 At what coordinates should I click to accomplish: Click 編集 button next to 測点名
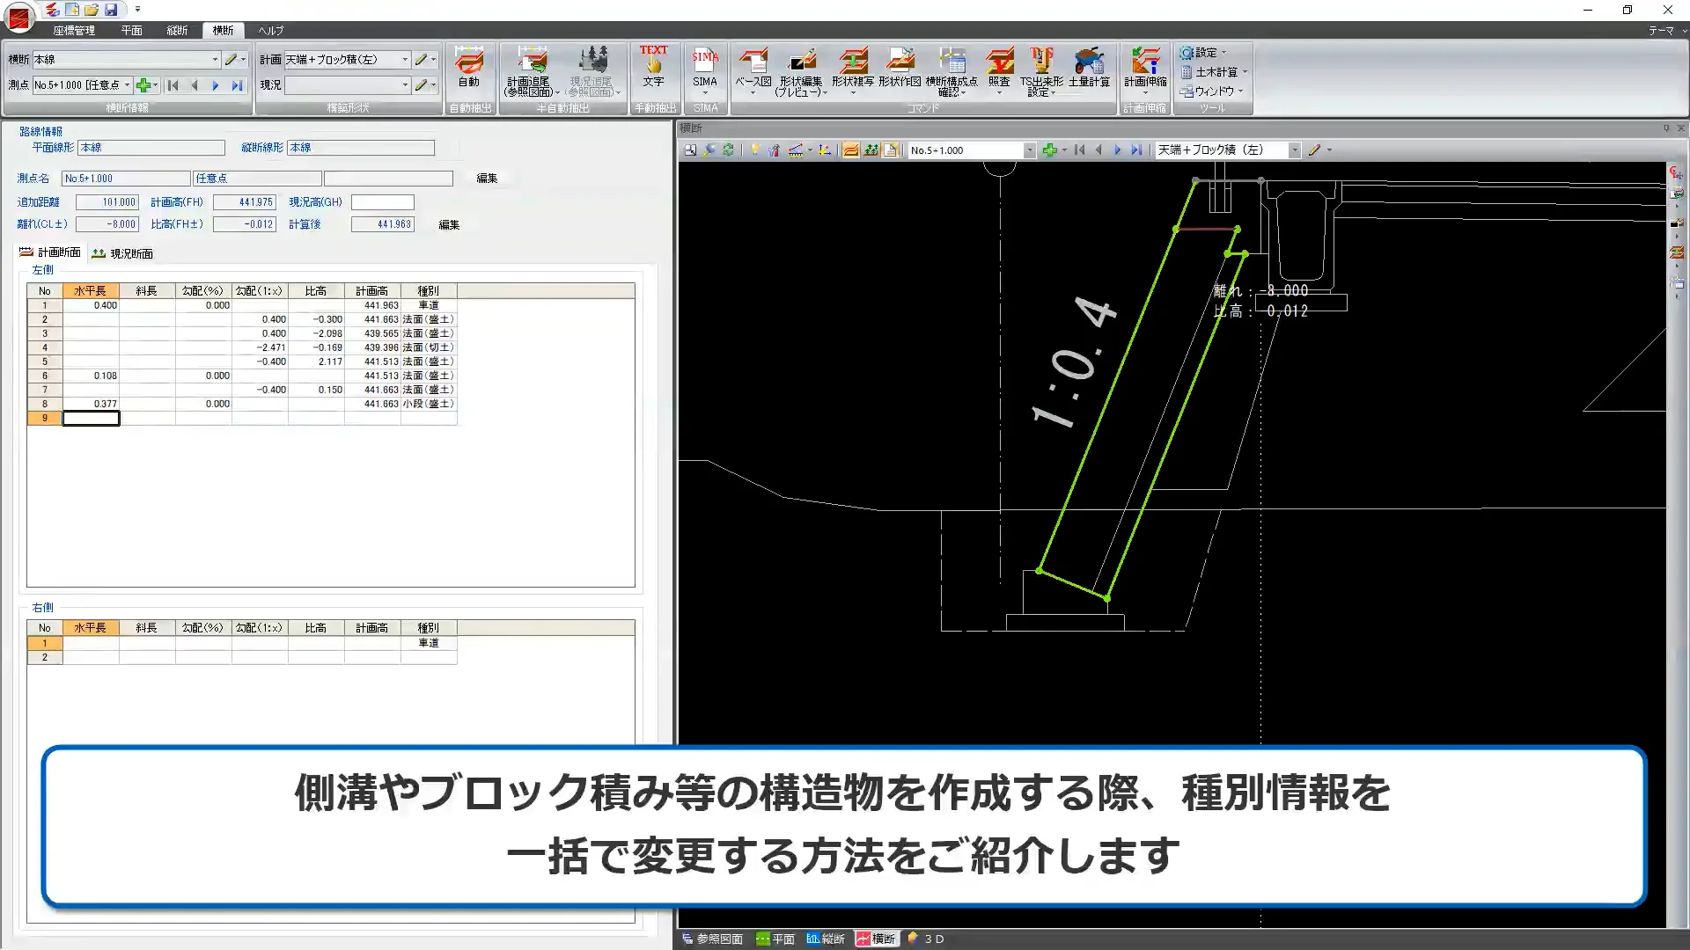tap(487, 179)
